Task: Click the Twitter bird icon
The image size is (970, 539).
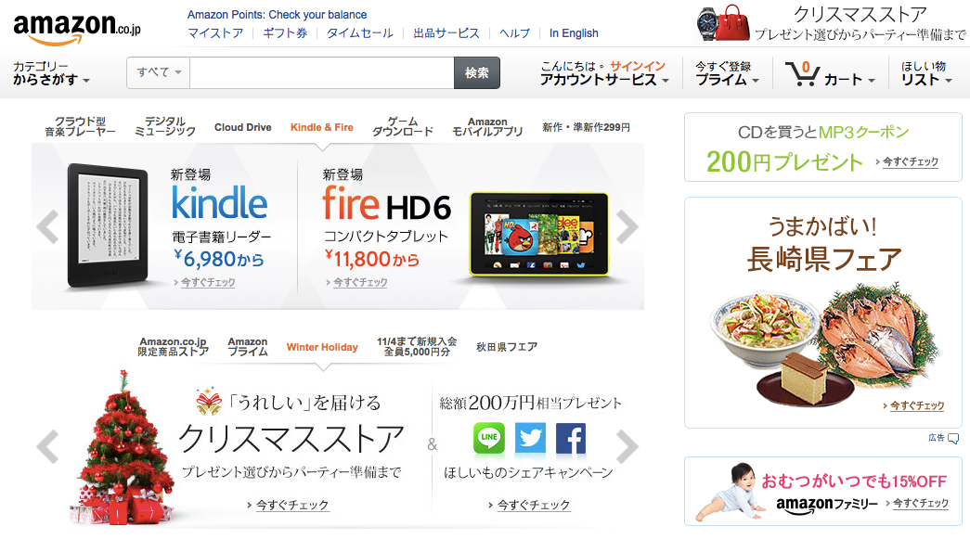Action: (x=530, y=438)
